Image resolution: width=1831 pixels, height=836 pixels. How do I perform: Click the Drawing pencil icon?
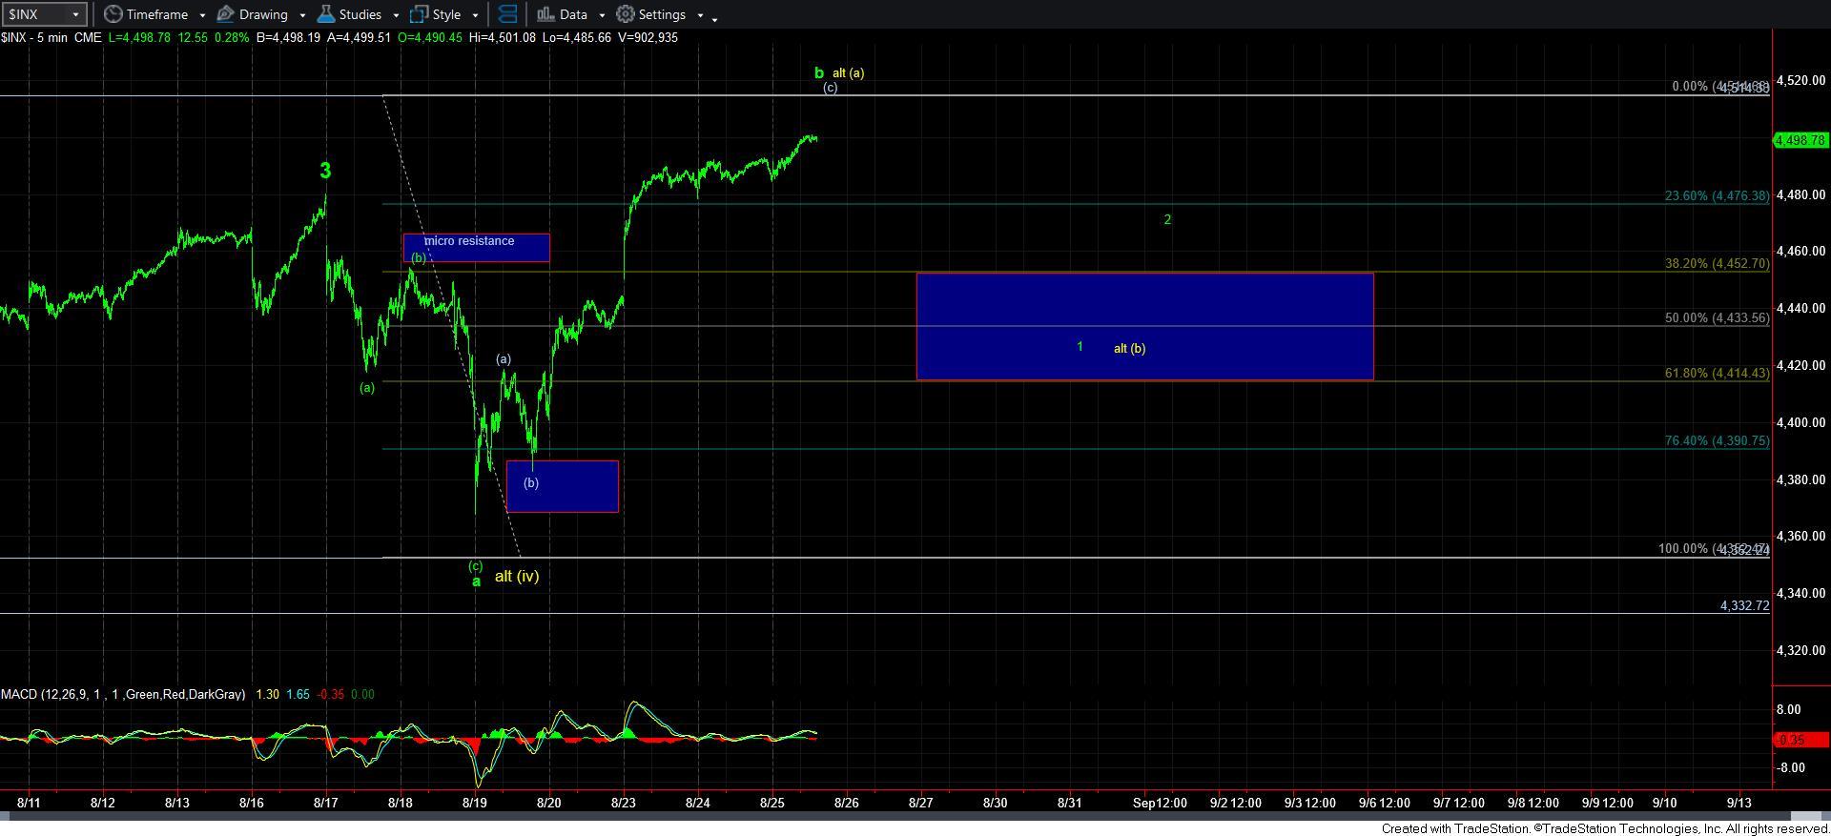226,14
